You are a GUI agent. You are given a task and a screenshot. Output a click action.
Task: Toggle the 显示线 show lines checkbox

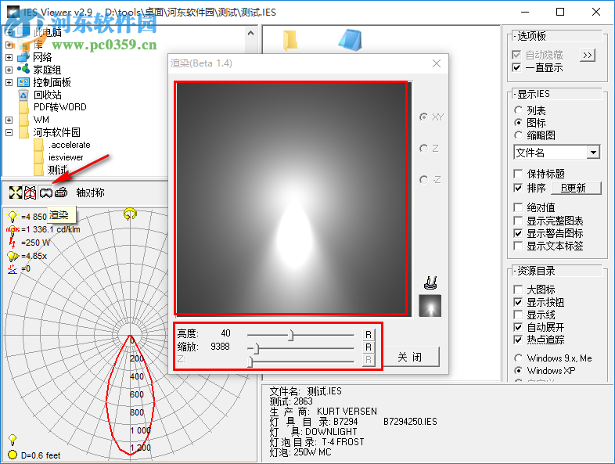(x=518, y=315)
